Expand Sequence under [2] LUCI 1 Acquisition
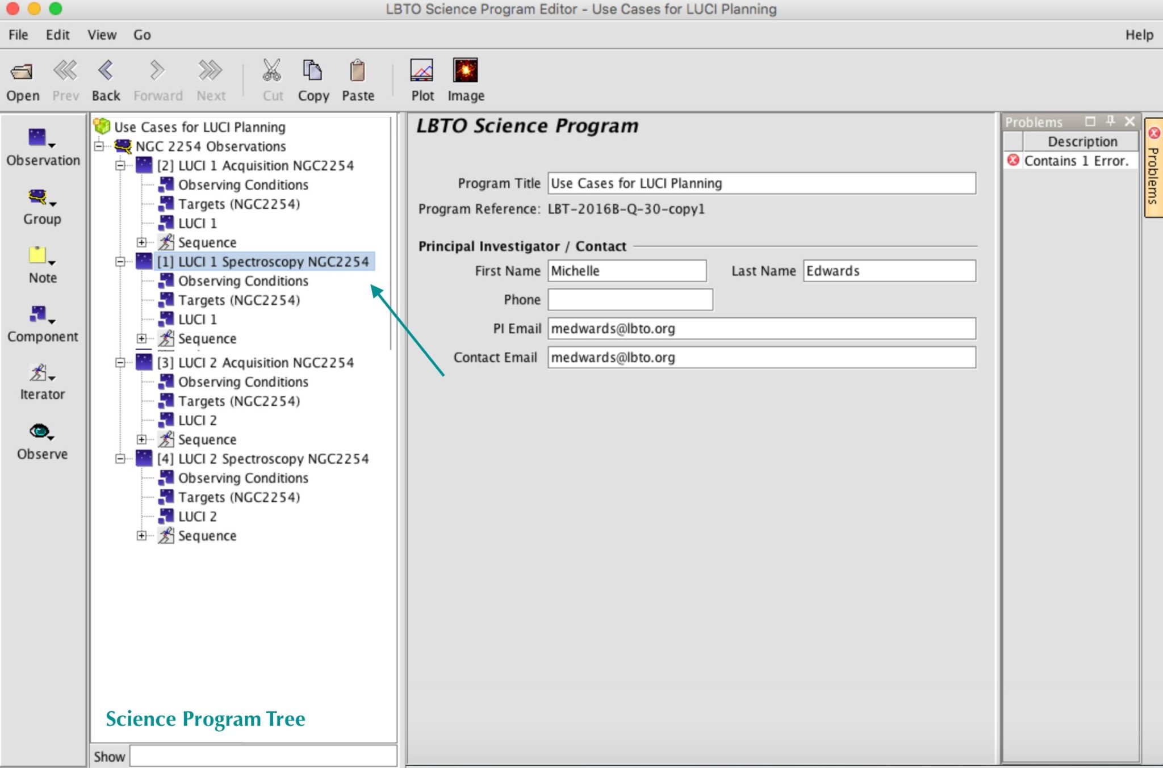Viewport: 1163px width, 768px height. (x=141, y=242)
